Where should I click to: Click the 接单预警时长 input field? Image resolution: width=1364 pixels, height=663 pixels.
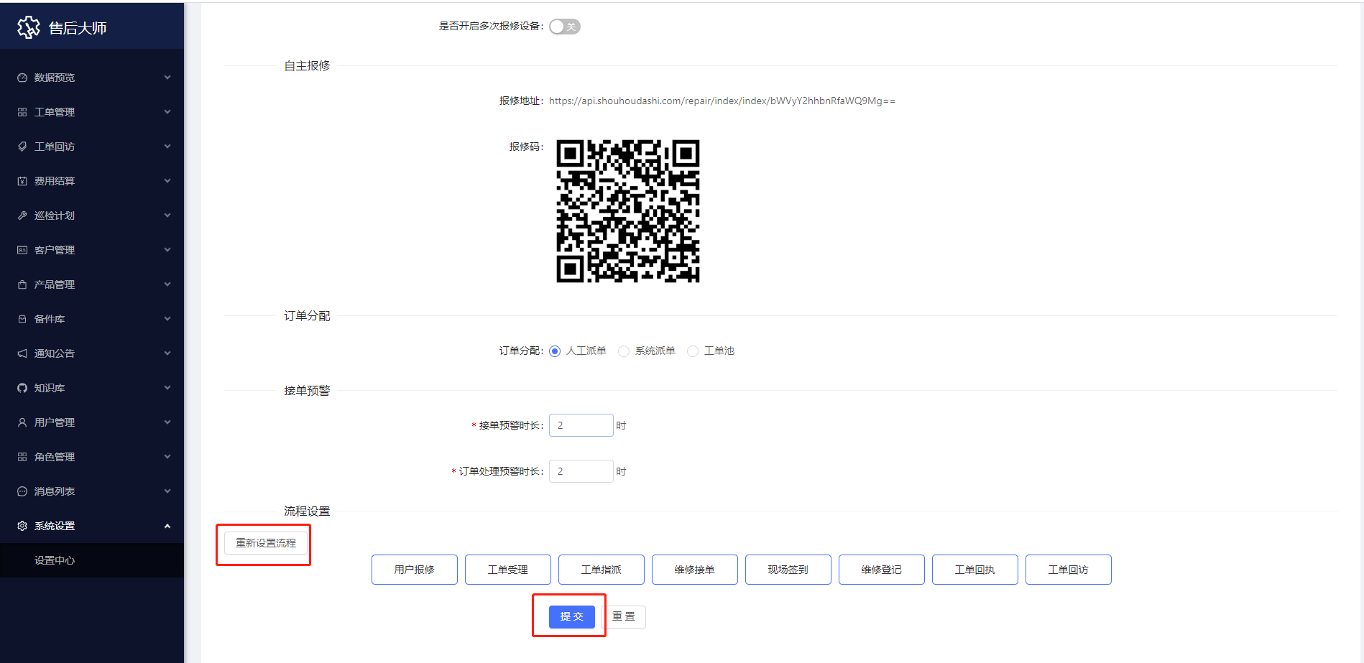[581, 425]
